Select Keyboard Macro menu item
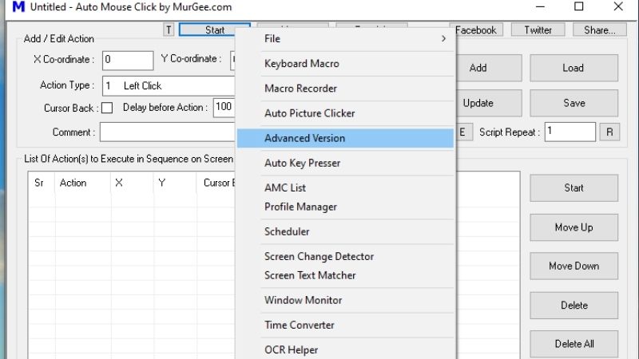Image resolution: width=639 pixels, height=359 pixels. click(x=345, y=64)
